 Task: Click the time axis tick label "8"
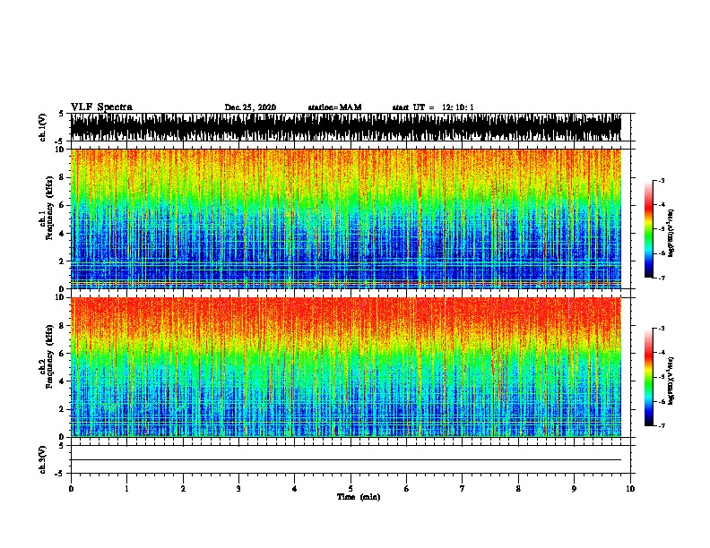518,489
